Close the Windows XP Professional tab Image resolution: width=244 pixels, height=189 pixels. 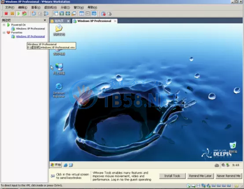(115, 21)
